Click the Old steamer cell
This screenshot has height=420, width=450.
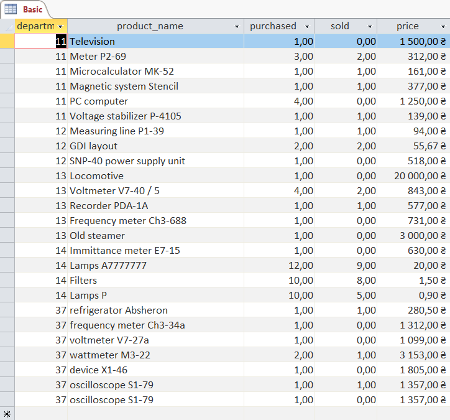click(x=155, y=235)
